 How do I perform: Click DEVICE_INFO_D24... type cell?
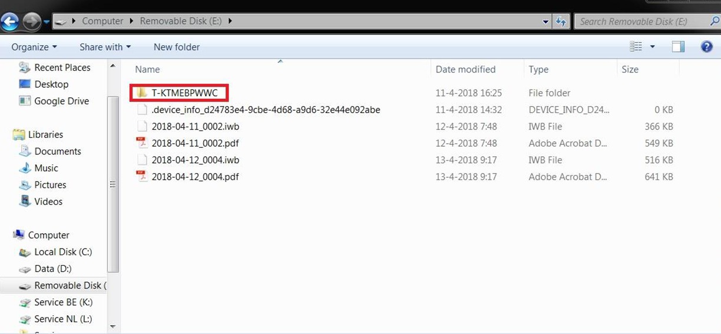(x=569, y=110)
